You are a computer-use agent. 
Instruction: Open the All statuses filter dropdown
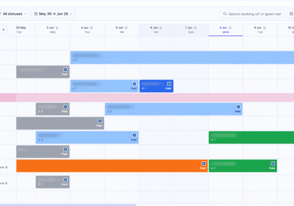tap(14, 14)
